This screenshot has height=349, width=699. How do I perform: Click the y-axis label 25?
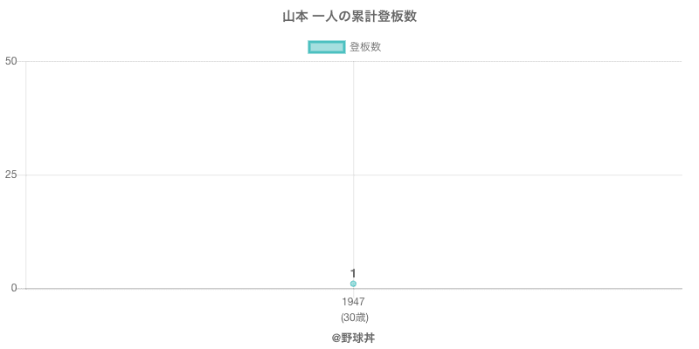(10, 174)
